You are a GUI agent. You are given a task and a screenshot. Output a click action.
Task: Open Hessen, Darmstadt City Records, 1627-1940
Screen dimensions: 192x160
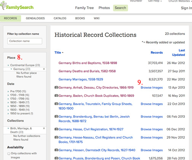[x=97, y=150]
